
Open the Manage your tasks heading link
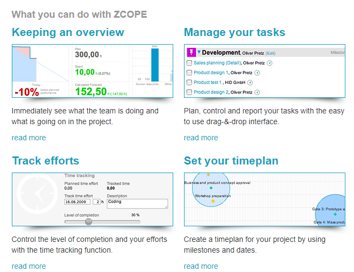[x=235, y=32]
